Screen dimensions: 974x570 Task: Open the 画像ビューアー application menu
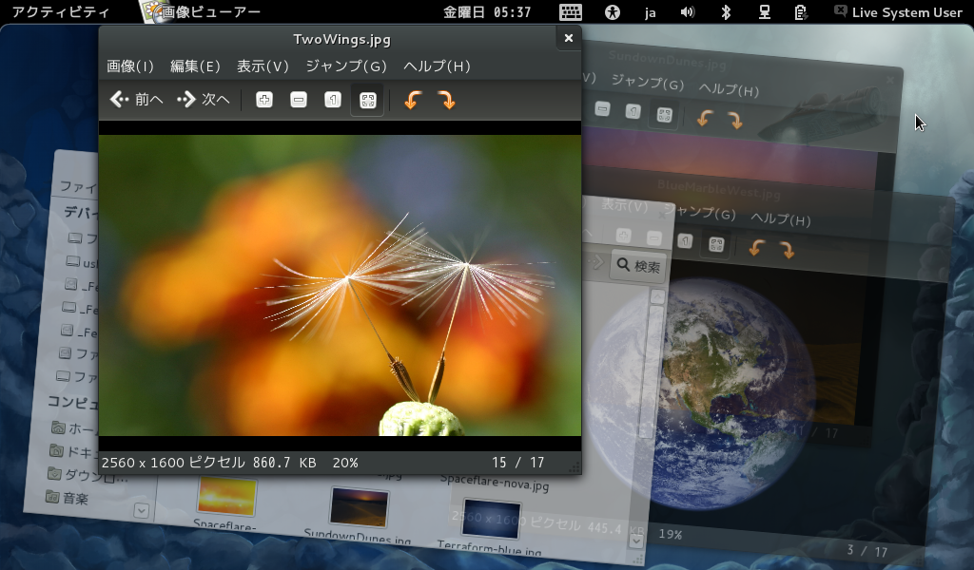tap(200, 11)
